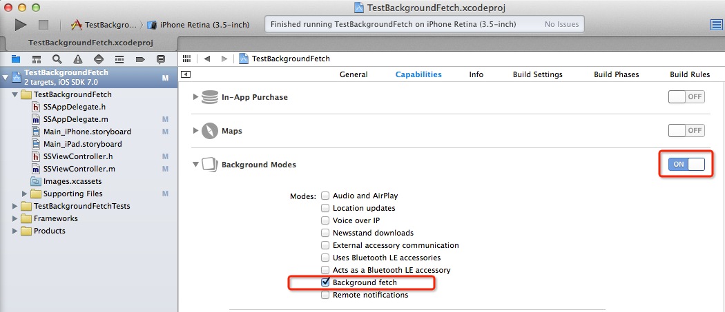Turn on the Maps capability switch

pos(686,130)
